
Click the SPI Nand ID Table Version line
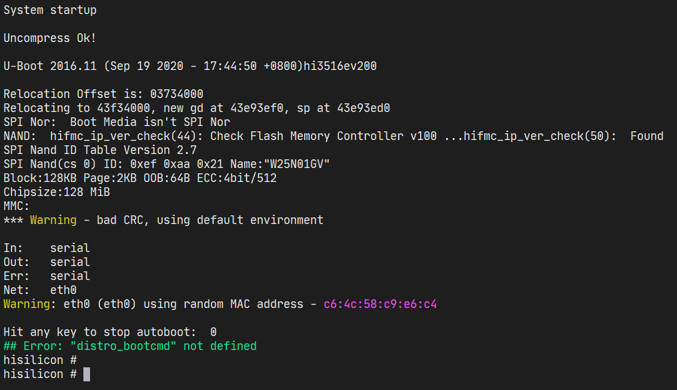point(100,150)
